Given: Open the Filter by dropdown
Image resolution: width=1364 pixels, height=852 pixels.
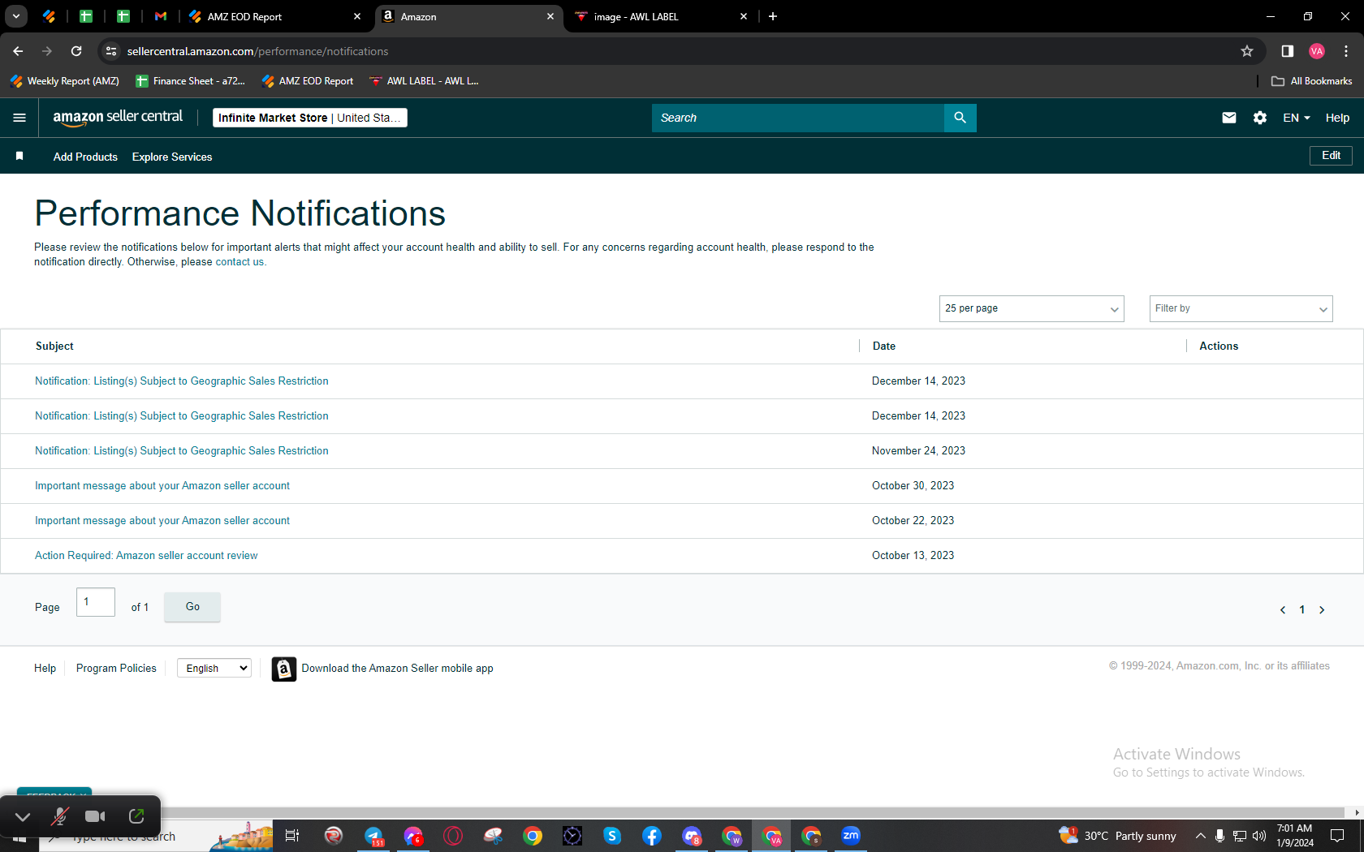Looking at the screenshot, I should click(1241, 308).
